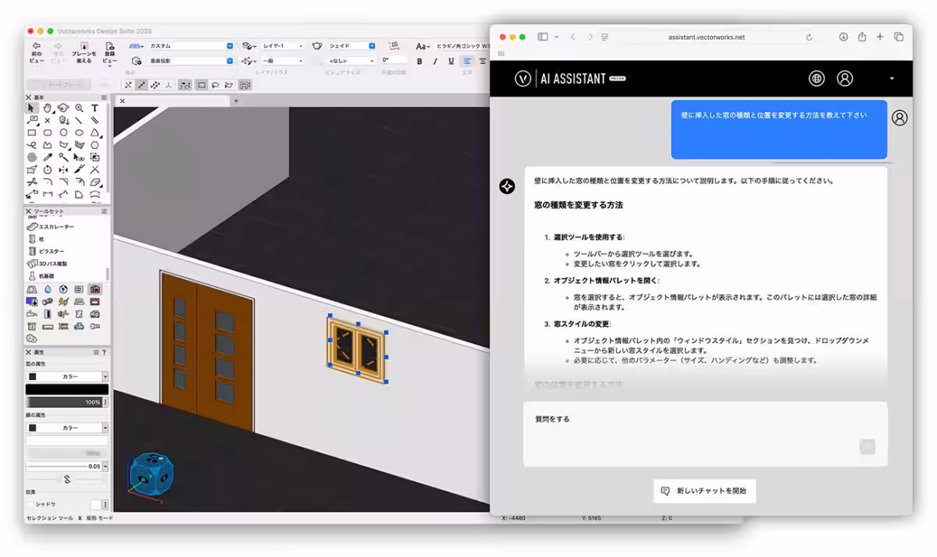
Task: Select the Selection tool arrow in the Basic palette
Action: pyautogui.click(x=32, y=108)
